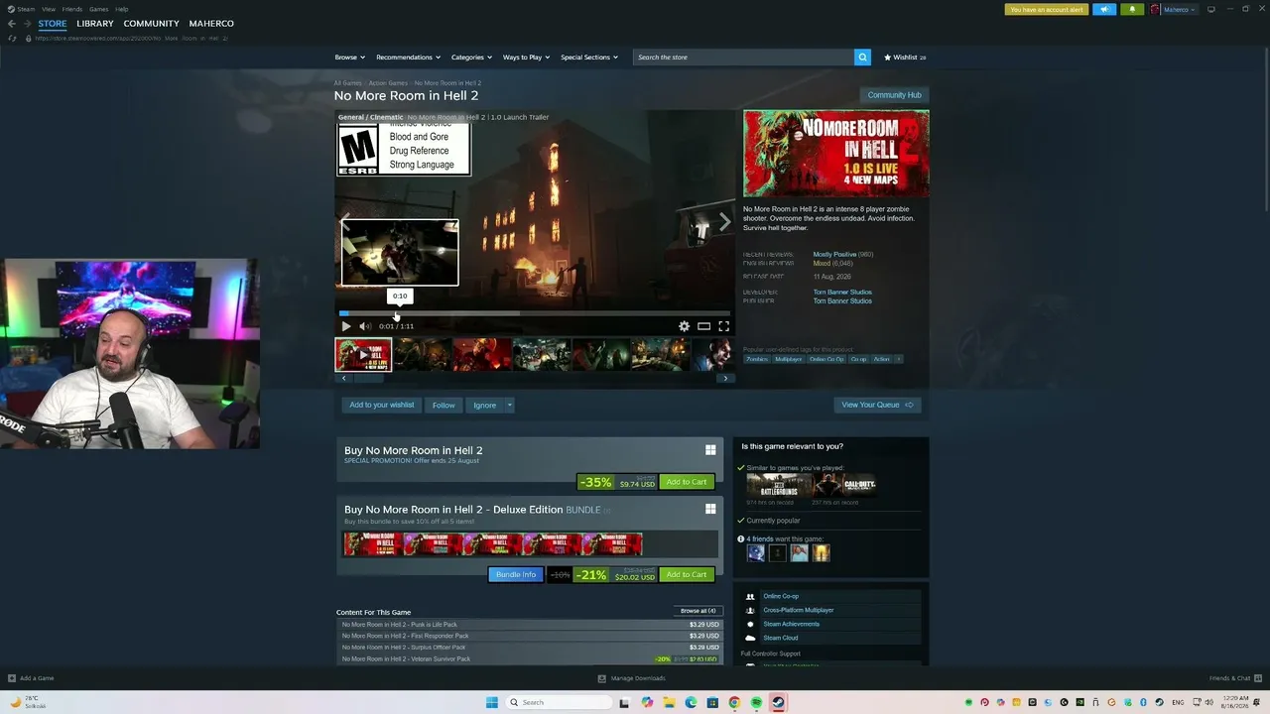Click the Mostly Positive recent reviews link
Screen dimensions: 1270x714
[x=834, y=255]
